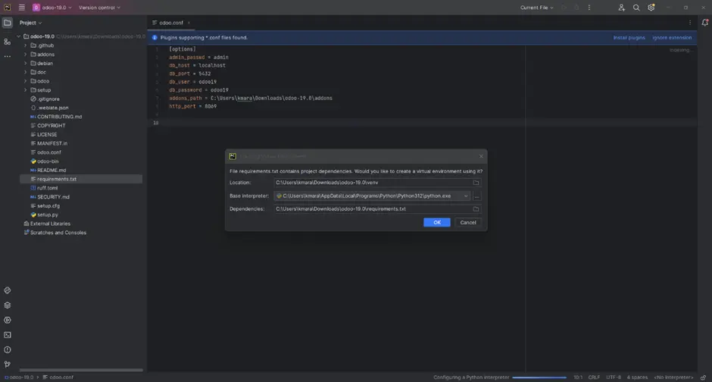This screenshot has height=382, width=712.
Task: Expand the debian folder
Action: 26,63
